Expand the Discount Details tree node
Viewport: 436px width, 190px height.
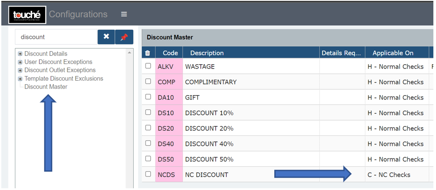20,54
